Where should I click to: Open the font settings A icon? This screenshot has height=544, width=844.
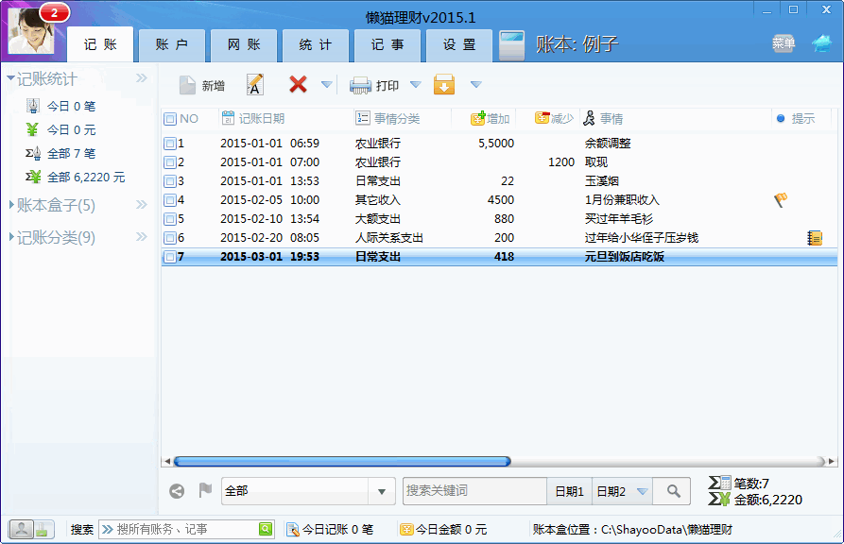[x=255, y=84]
